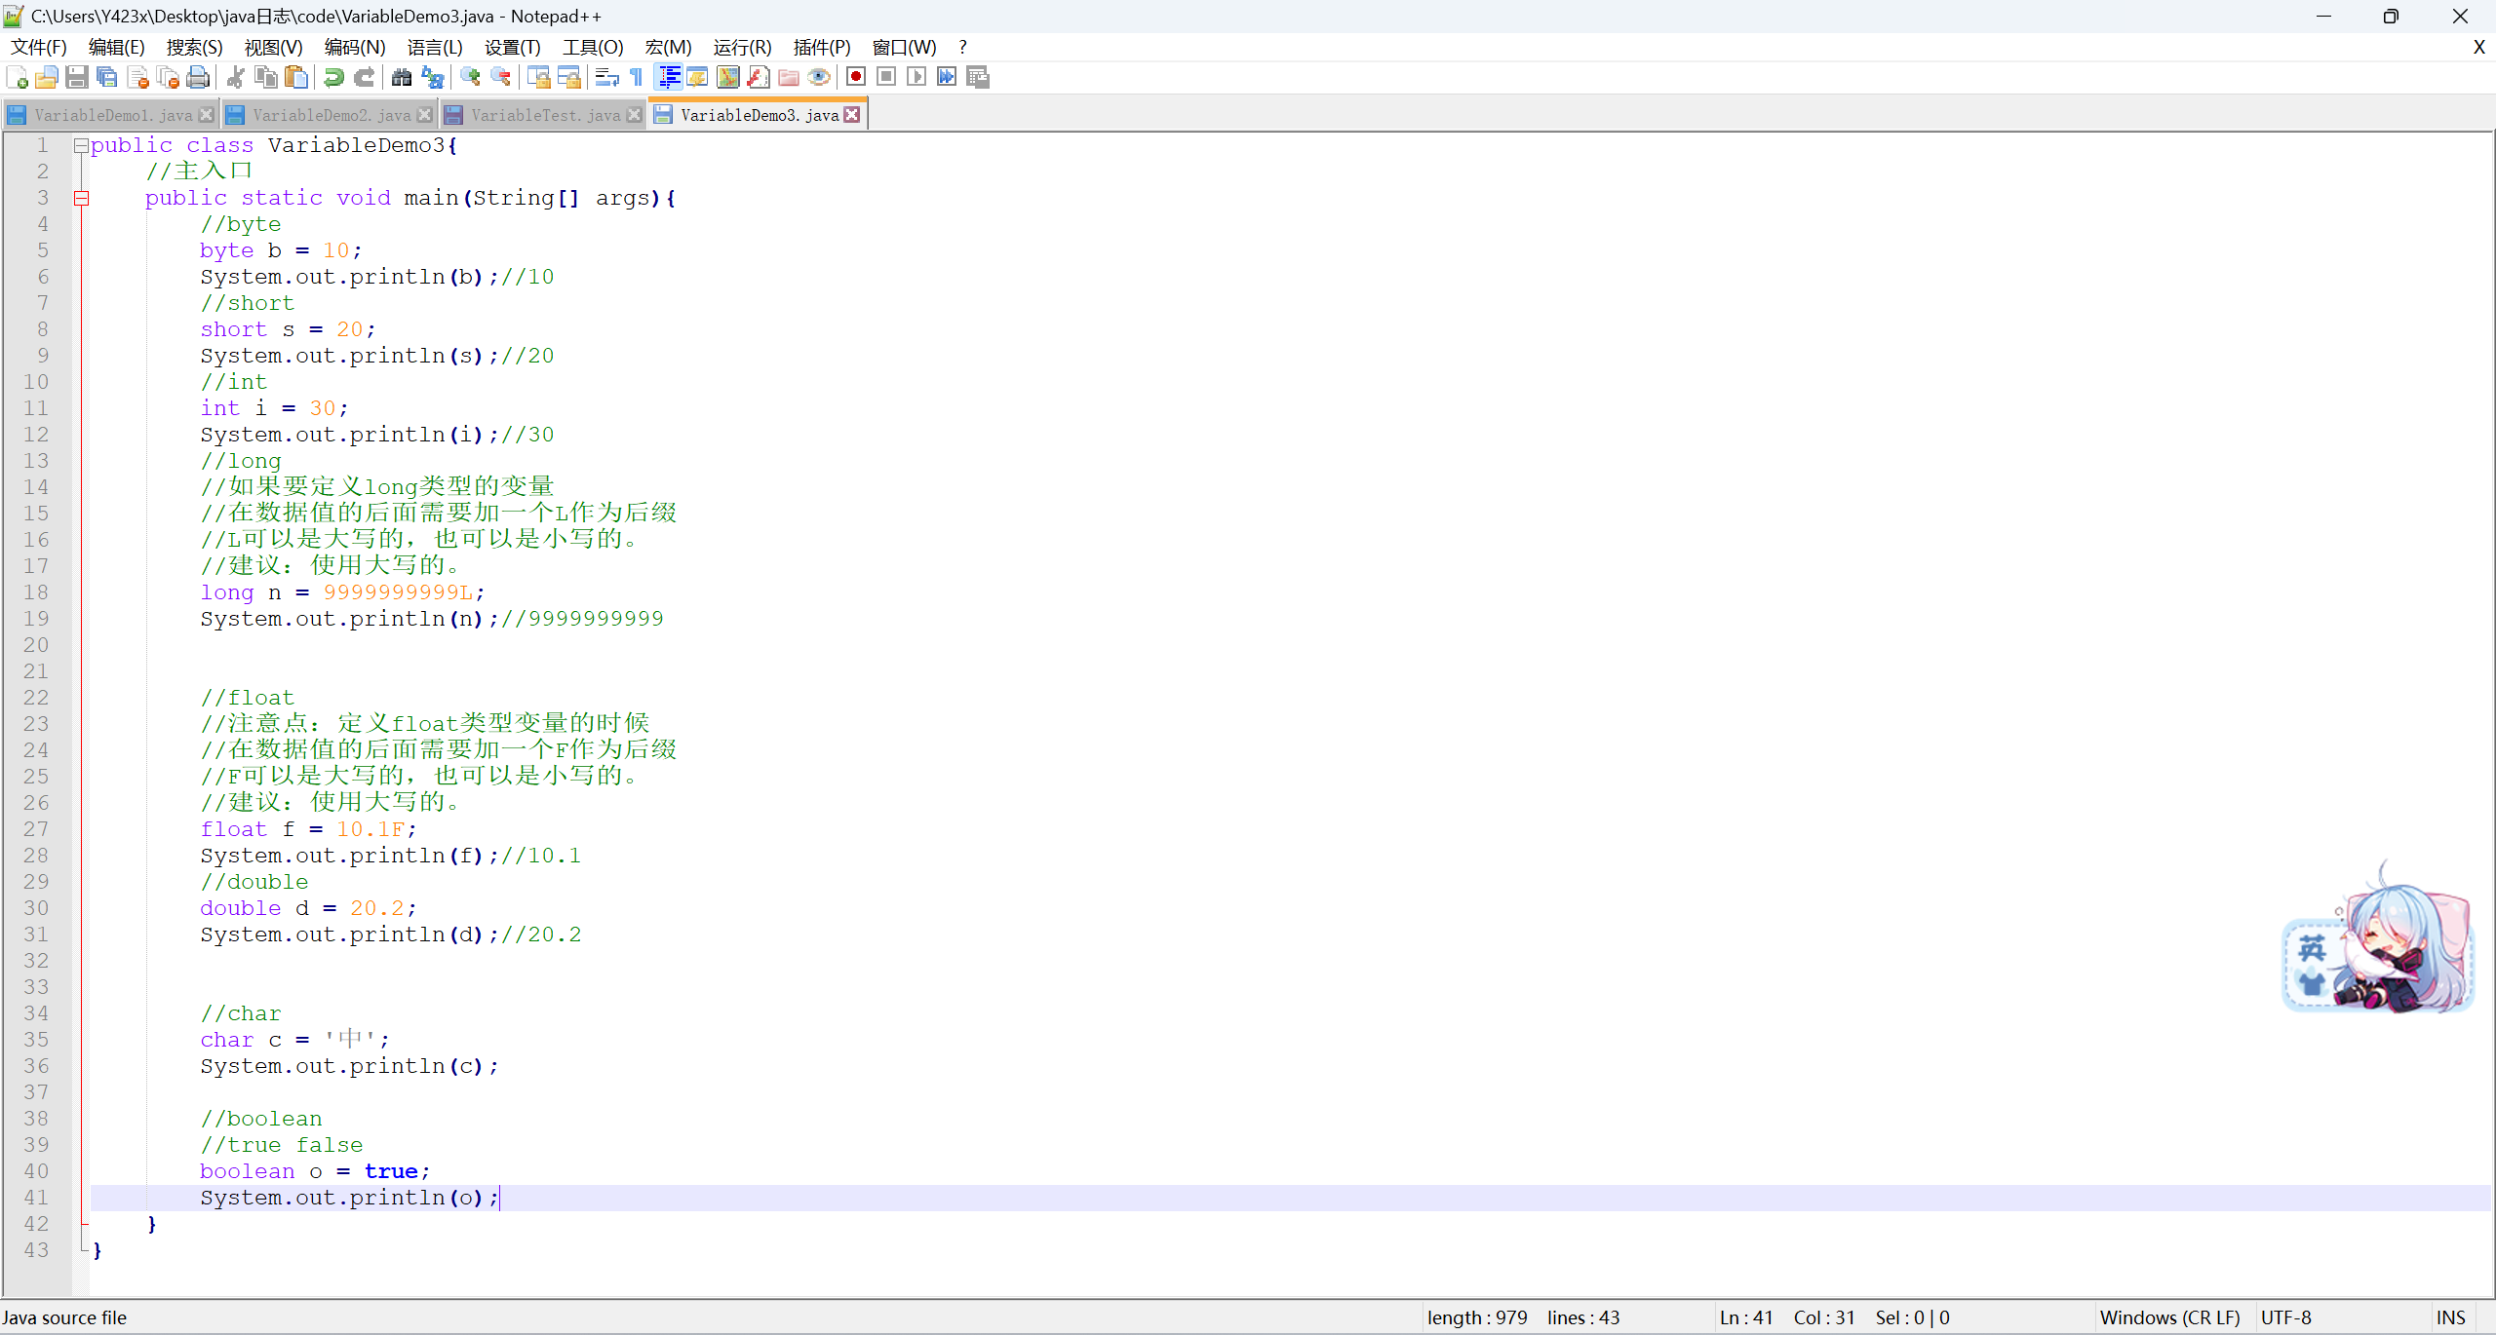2496x1335 pixels.
Task: Open the 文件(F) menu
Action: [x=39, y=48]
